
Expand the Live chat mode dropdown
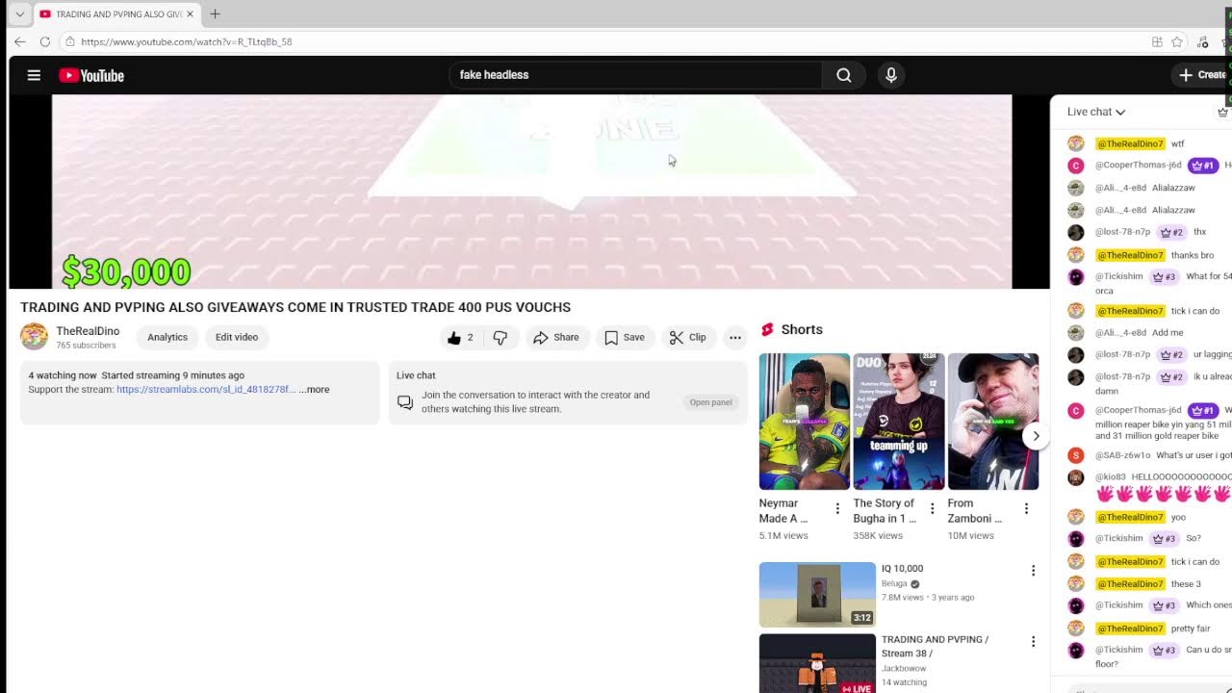point(1096,112)
